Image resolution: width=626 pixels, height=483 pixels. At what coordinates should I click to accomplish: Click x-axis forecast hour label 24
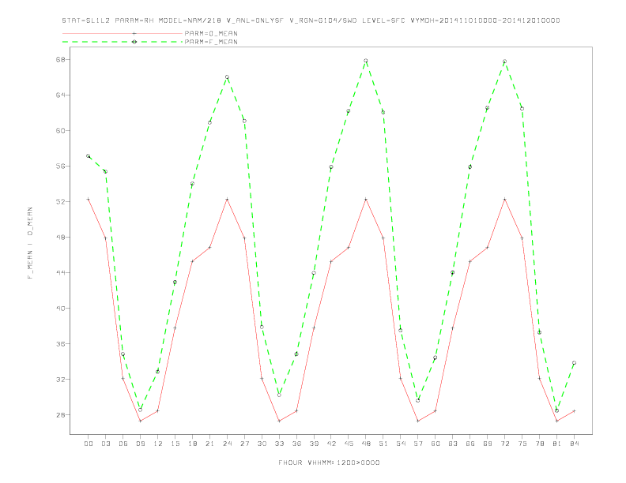(227, 444)
